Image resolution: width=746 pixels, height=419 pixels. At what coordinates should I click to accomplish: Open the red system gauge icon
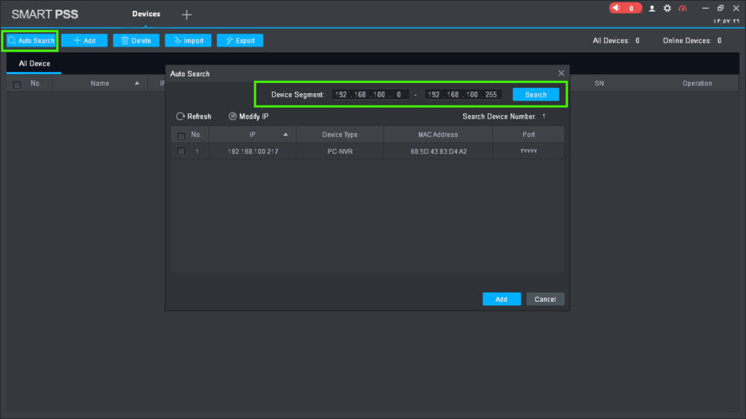[x=683, y=8]
